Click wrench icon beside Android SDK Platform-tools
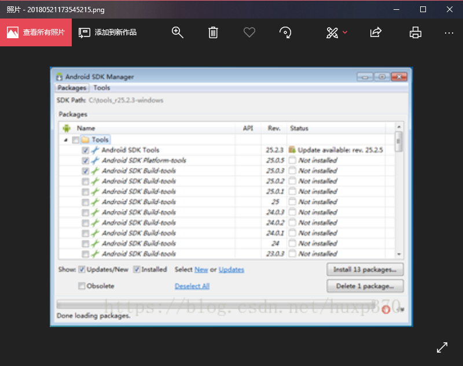Image resolution: width=463 pixels, height=366 pixels. coord(95,160)
